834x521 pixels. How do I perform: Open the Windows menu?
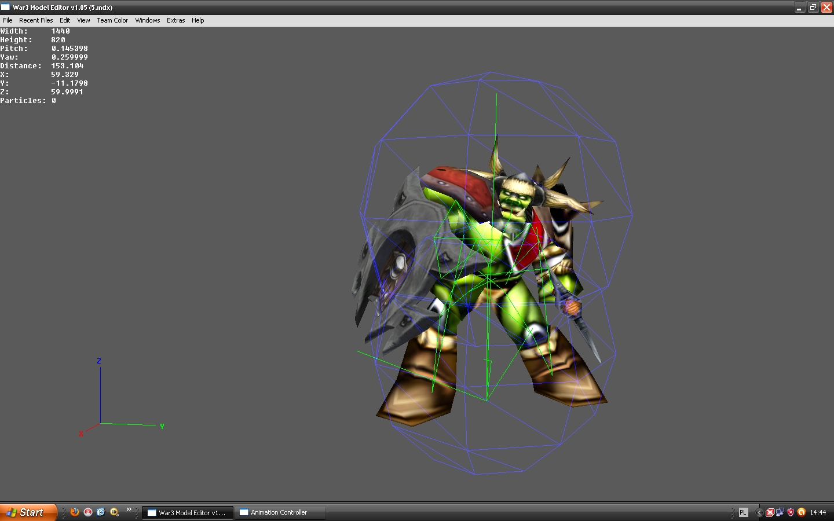pos(148,20)
